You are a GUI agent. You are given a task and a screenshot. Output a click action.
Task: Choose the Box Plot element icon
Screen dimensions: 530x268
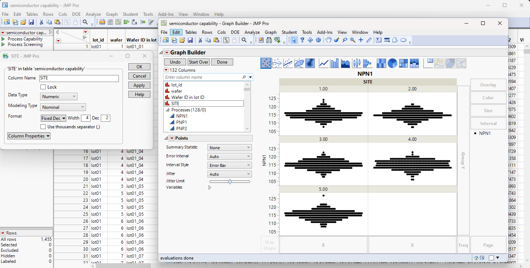[x=356, y=63]
